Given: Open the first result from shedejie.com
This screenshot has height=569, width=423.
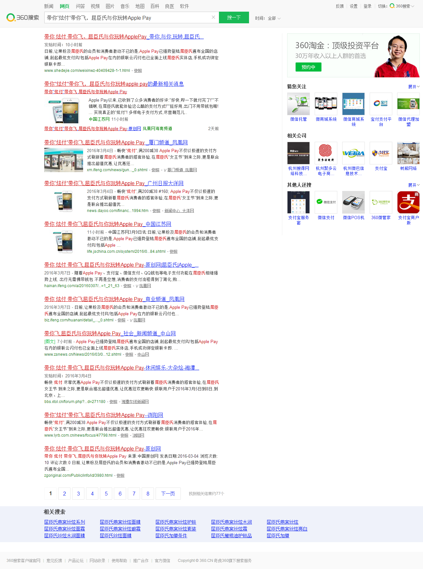Looking at the screenshot, I should (x=124, y=37).
